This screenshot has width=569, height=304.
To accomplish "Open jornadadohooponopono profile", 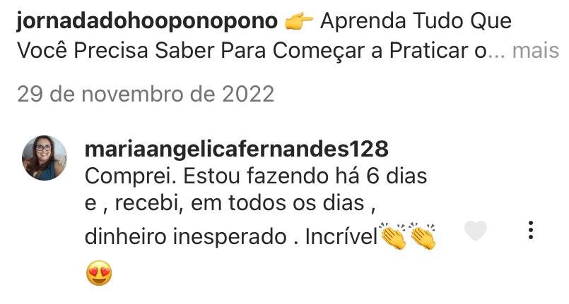I will (x=147, y=22).
